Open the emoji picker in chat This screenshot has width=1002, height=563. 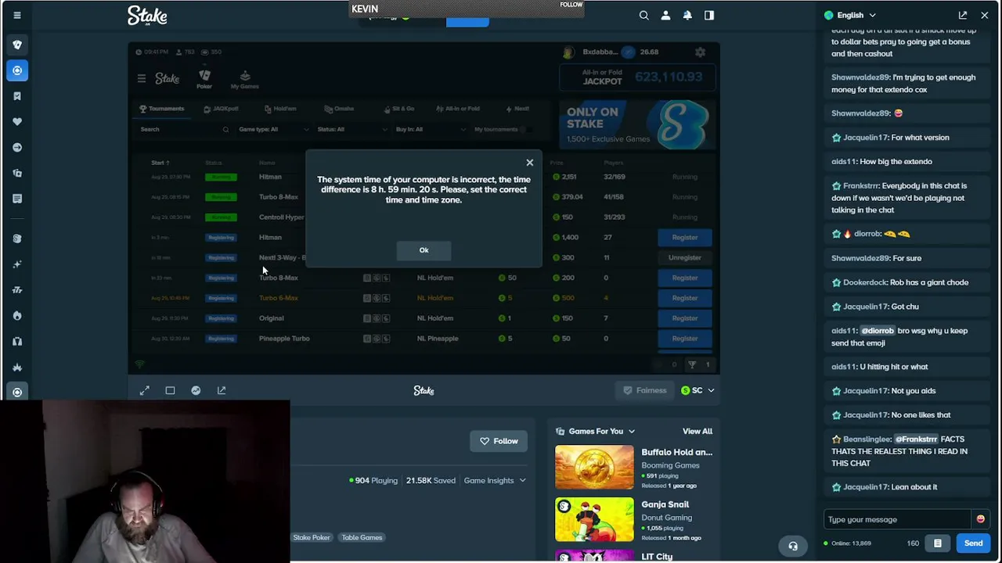pos(980,519)
